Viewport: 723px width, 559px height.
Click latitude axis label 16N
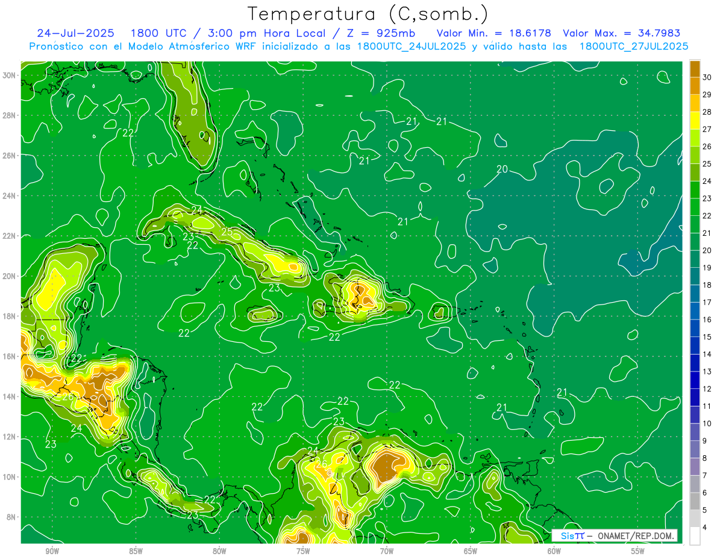tap(9, 356)
